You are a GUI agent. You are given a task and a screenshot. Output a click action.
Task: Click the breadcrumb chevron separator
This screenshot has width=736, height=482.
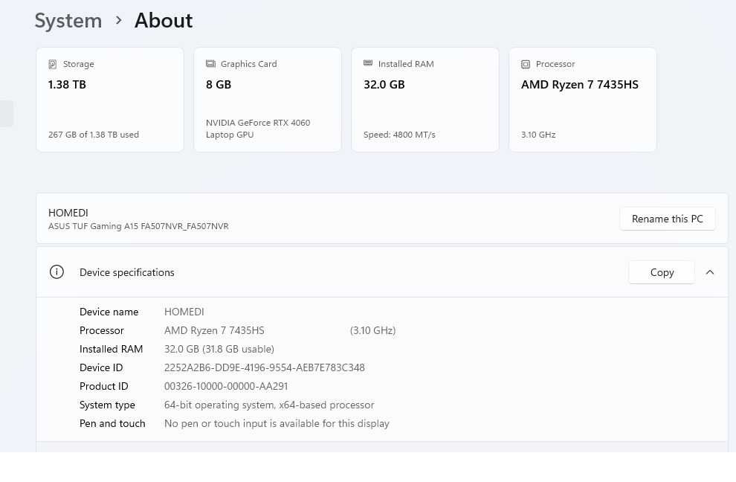coord(119,20)
